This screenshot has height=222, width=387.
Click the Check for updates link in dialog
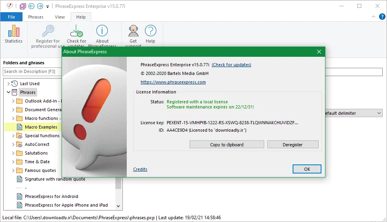tap(231, 65)
